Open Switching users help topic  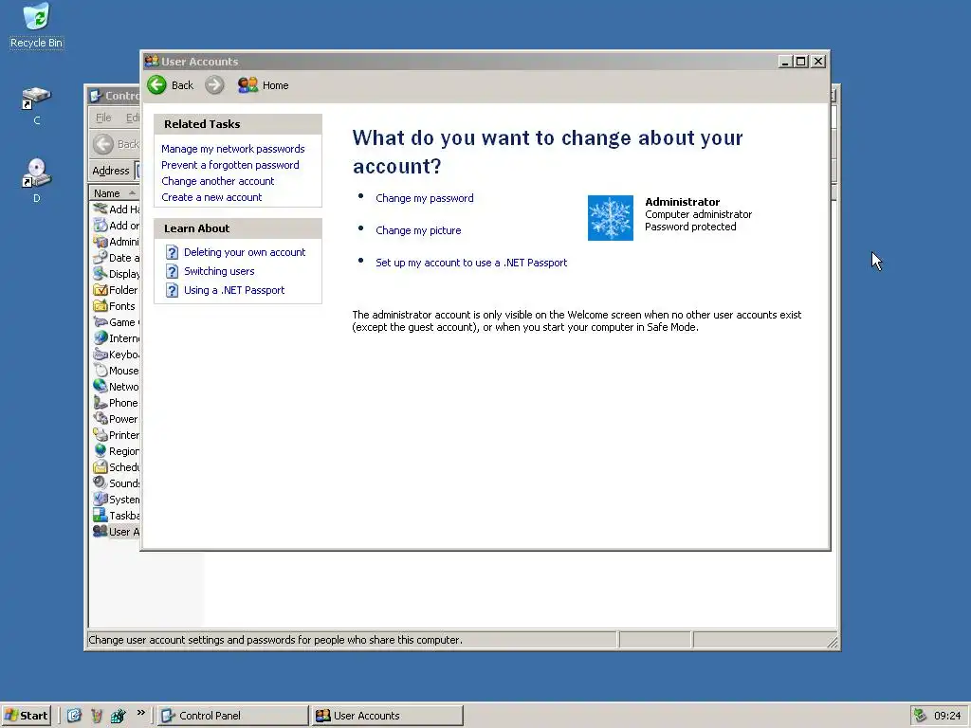(x=219, y=271)
